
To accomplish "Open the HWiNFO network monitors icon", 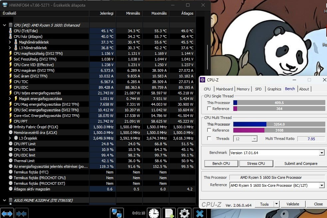I will (117, 213).
